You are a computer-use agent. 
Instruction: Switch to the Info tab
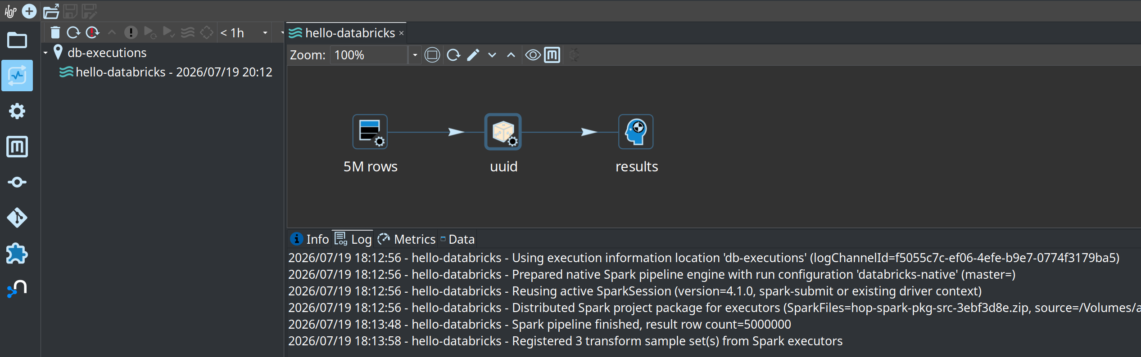pos(310,239)
